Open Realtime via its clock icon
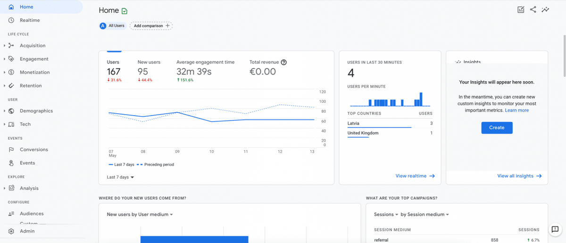This screenshot has width=566, height=243. tap(11, 20)
